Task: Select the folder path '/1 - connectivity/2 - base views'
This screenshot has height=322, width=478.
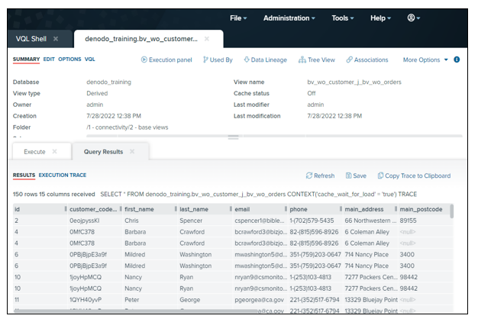Action: (127, 127)
